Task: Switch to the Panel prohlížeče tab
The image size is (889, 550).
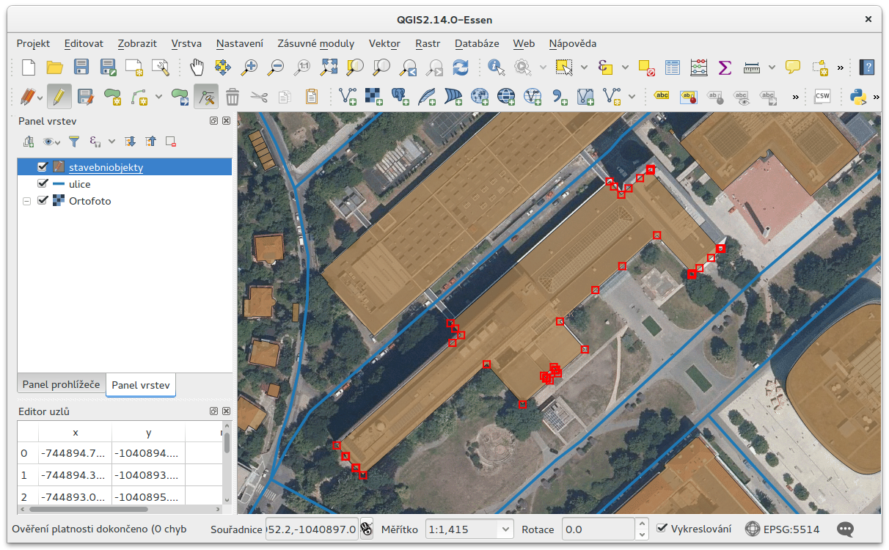Action: coord(61,384)
